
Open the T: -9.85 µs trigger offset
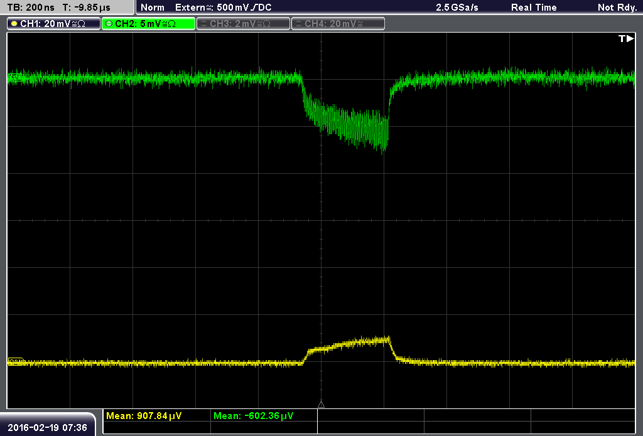pyautogui.click(x=86, y=8)
